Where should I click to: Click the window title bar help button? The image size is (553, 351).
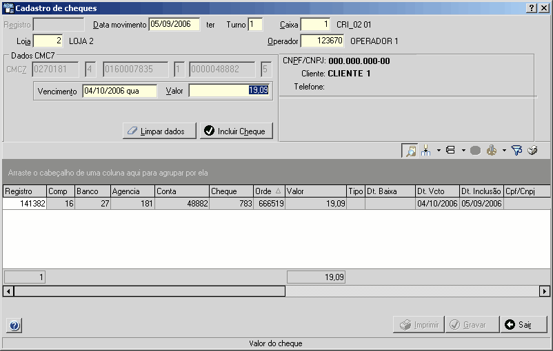(532, 8)
